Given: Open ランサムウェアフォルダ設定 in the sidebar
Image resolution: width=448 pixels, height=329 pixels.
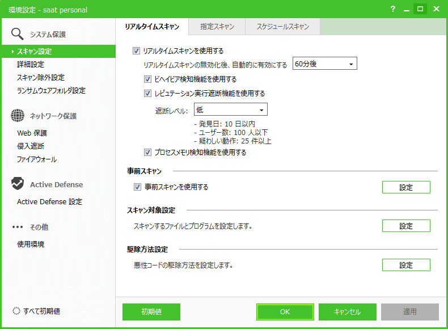Looking at the screenshot, I should click(x=51, y=91).
